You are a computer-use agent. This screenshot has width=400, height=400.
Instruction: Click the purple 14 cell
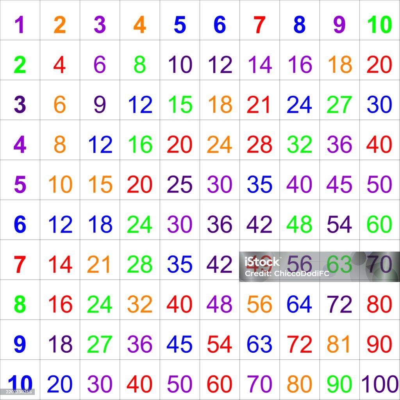(260, 64)
